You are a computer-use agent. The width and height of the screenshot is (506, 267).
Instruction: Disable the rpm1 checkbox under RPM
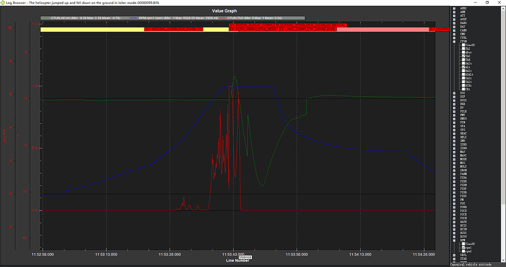[463, 248]
